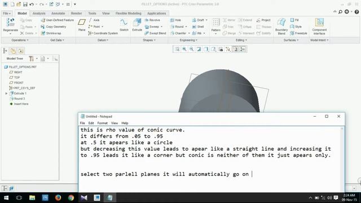
Task: Open Model Tree settings tool icon
Action: [x=32, y=59]
